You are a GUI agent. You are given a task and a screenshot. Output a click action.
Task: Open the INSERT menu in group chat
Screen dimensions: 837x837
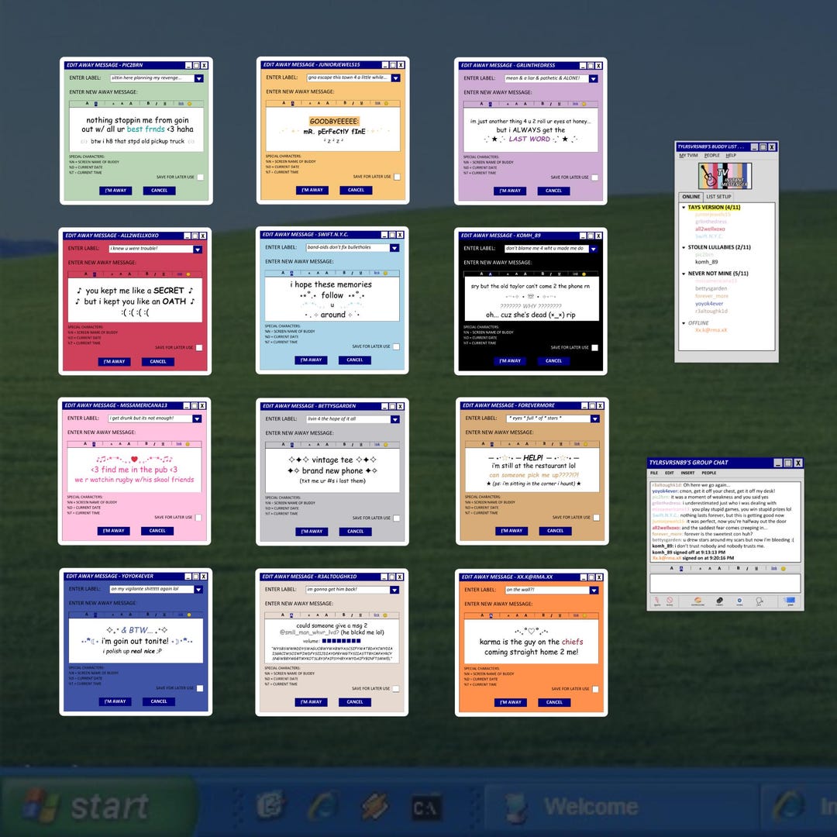coord(687,473)
